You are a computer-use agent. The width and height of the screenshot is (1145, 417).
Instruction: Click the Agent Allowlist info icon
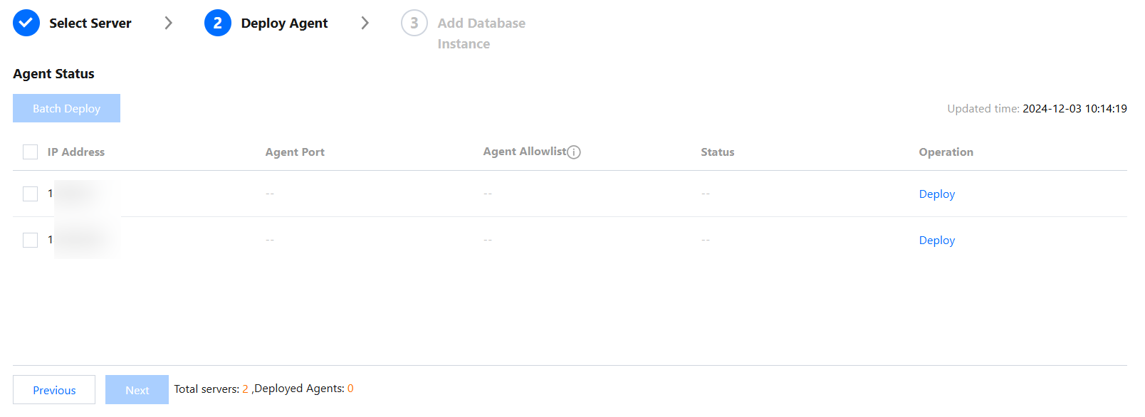[574, 152]
